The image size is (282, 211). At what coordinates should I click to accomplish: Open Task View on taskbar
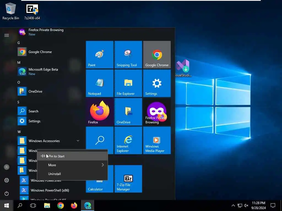[33, 206]
